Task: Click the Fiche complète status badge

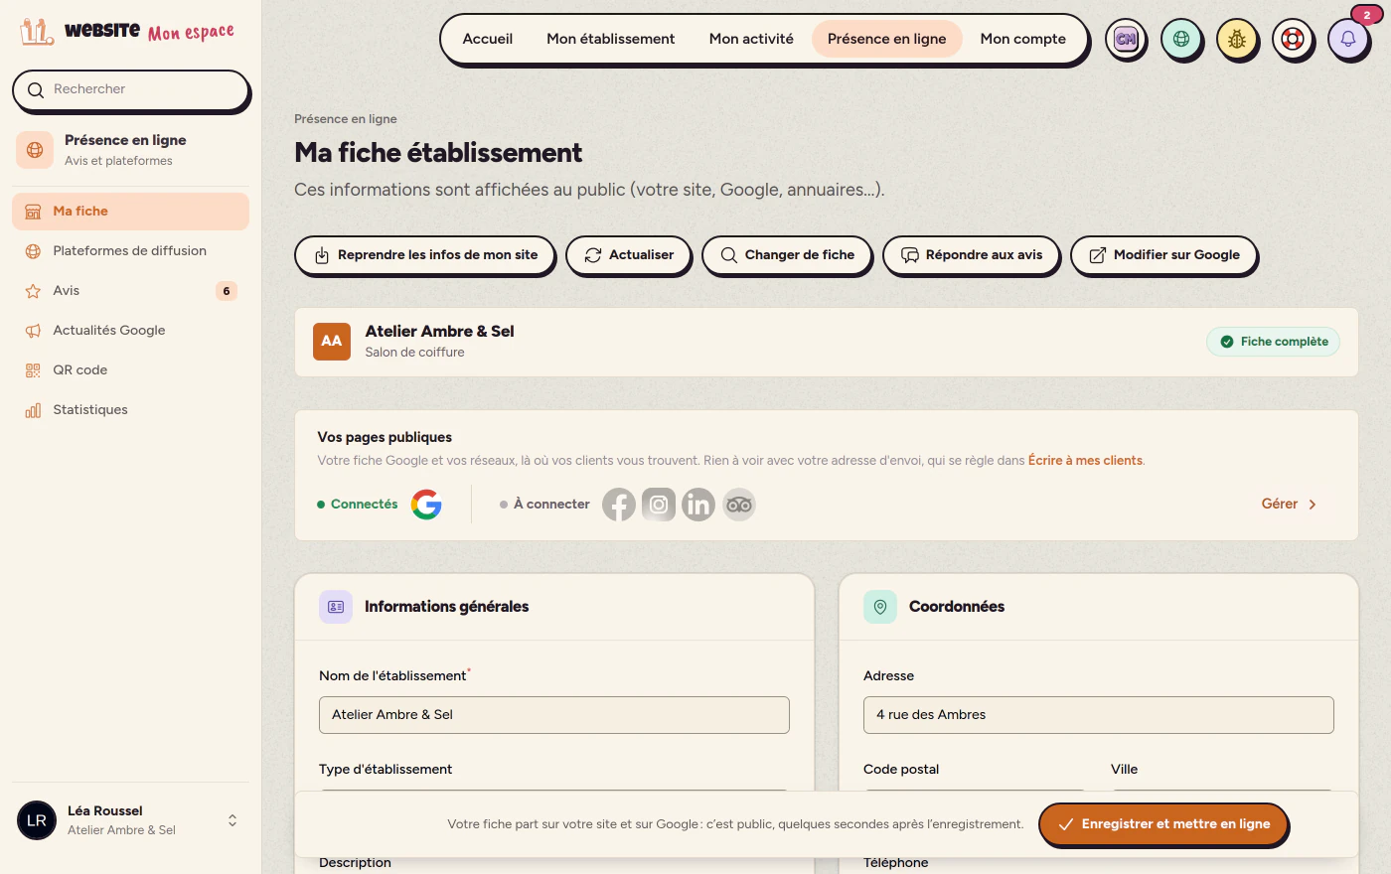Action: (x=1274, y=342)
